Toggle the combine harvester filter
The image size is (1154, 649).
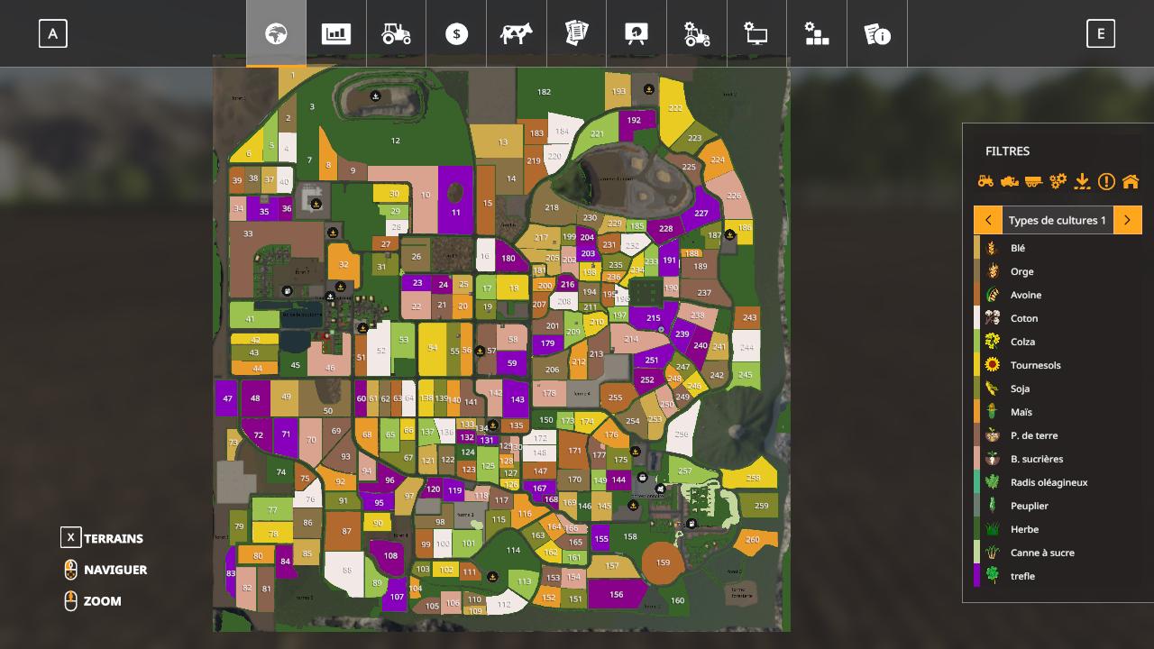[x=1010, y=181]
